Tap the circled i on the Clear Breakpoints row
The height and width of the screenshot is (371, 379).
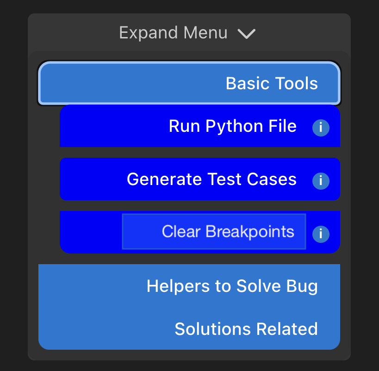click(321, 234)
